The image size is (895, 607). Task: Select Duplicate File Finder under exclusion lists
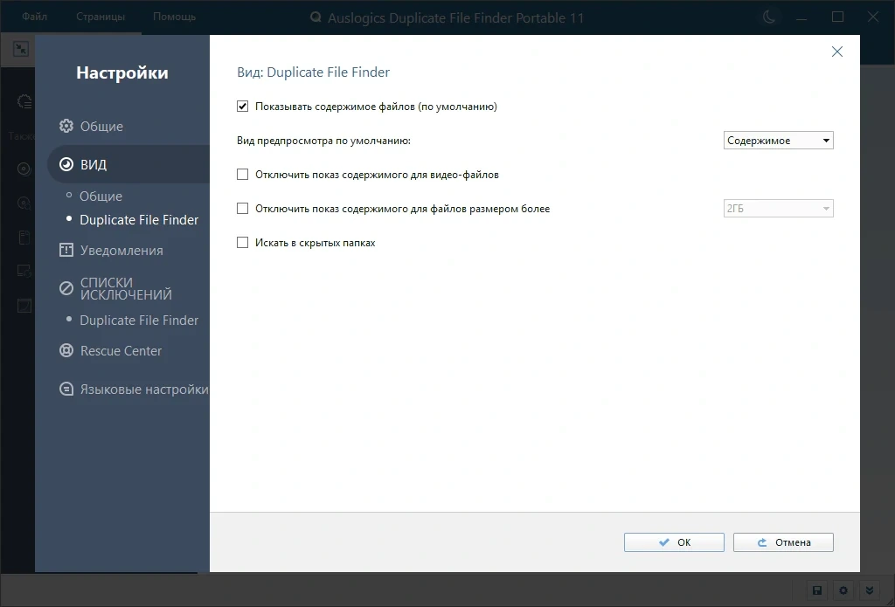pyautogui.click(x=139, y=321)
